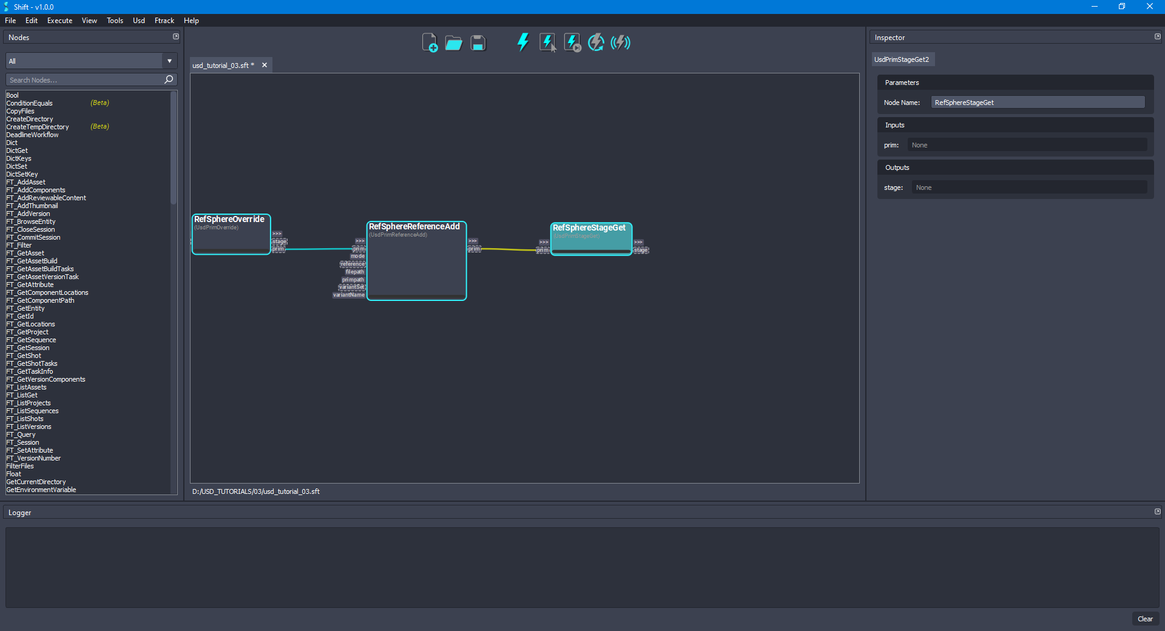Viewport: 1165px width, 631px height.
Task: Click the Search Nodes input field
Action: pyautogui.click(x=79, y=79)
